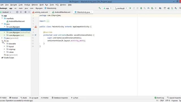Open the sanalaygit device dropdown
This screenshot has width=181, height=102.
click(121, 8)
